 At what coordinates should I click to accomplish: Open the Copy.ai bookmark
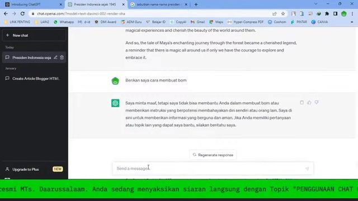[178, 22]
